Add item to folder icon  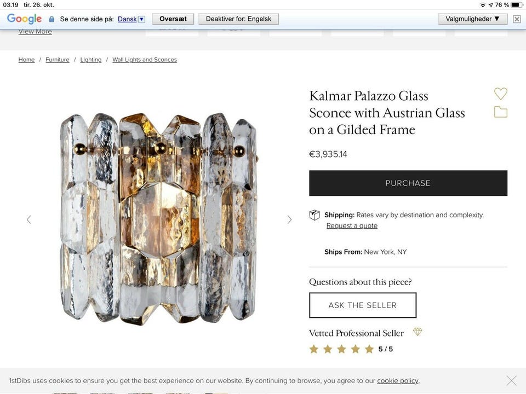tap(500, 112)
